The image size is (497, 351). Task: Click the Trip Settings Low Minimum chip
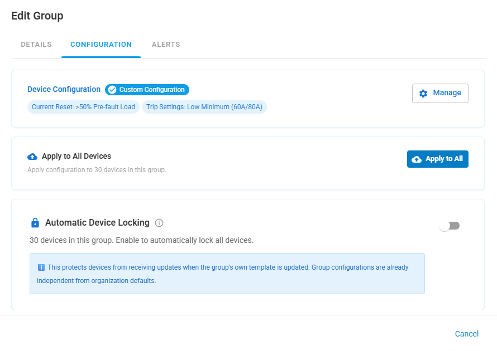[204, 107]
